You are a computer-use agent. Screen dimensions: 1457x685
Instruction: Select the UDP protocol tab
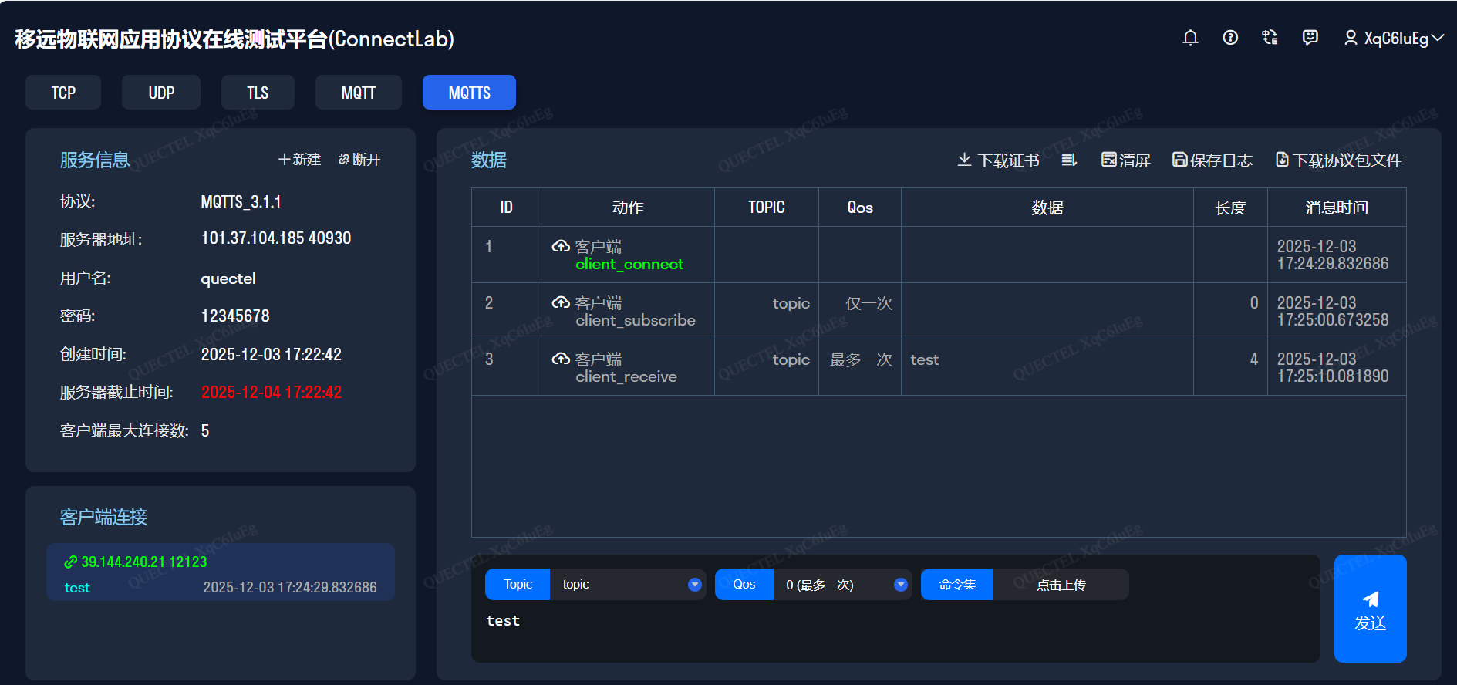click(161, 93)
